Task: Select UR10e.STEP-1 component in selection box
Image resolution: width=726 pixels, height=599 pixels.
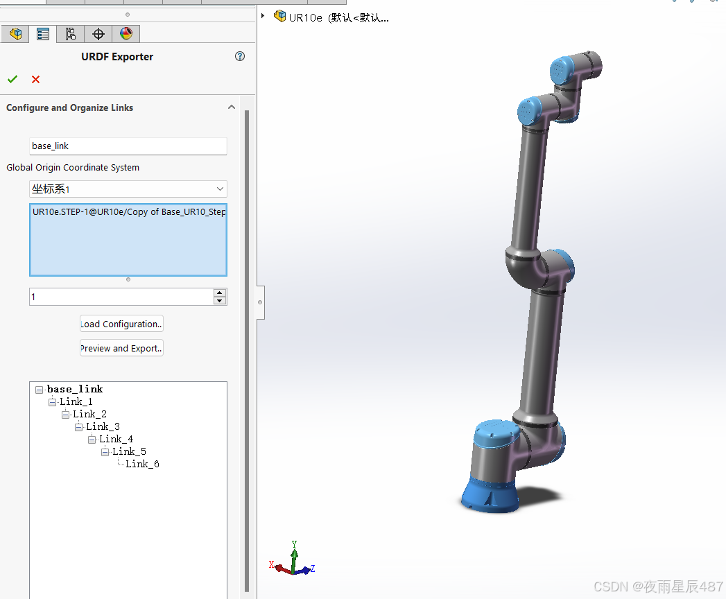Action: 129,212
